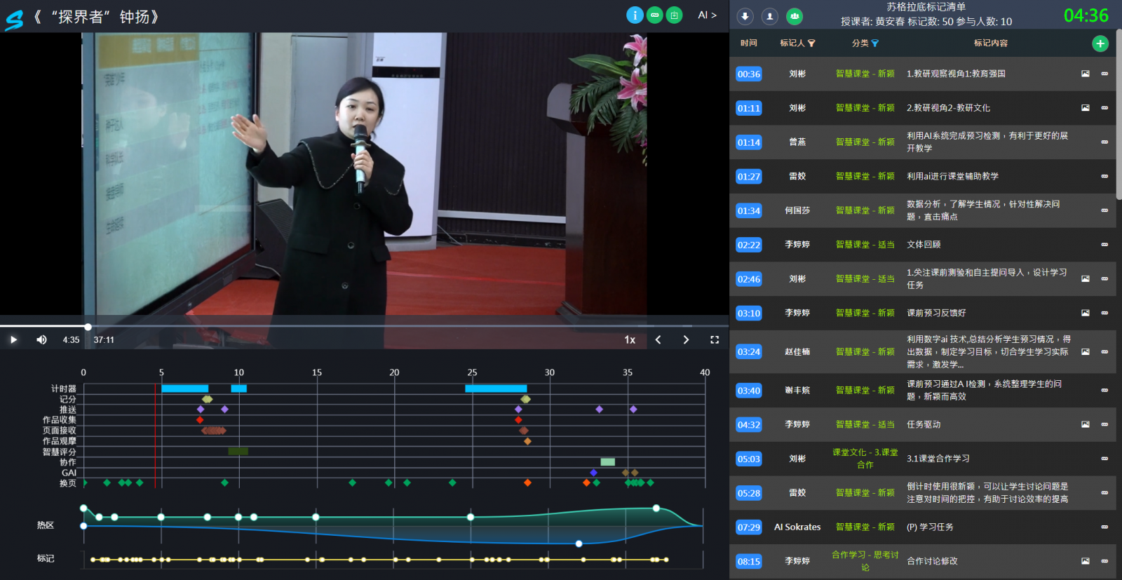The height and width of the screenshot is (580, 1122).
Task: Jump to next video segment
Action: tap(686, 340)
